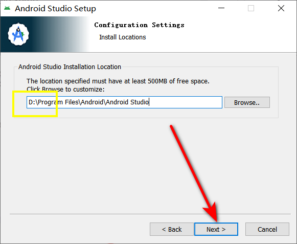297x244 pixels.
Task: Click the 'Android Studio Installation Location' group label
Action: click(x=70, y=67)
